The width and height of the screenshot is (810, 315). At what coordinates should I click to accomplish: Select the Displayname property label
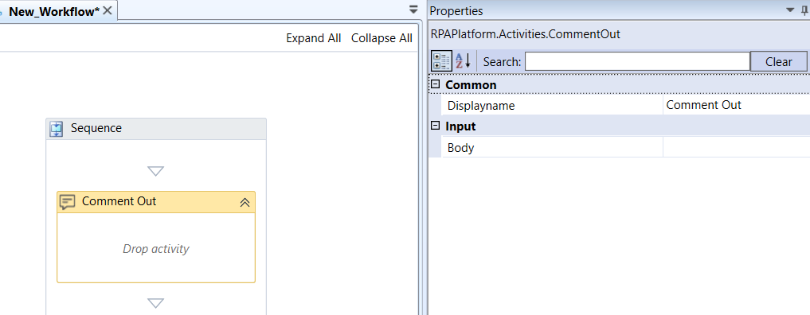pyautogui.click(x=481, y=106)
